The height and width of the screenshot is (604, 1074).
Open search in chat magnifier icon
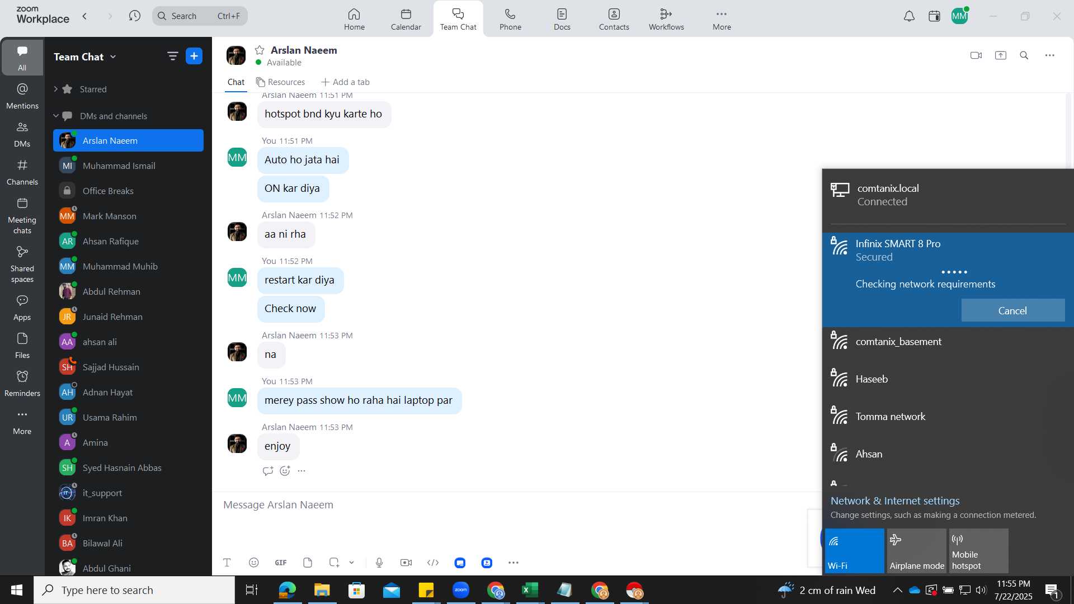point(1024,55)
